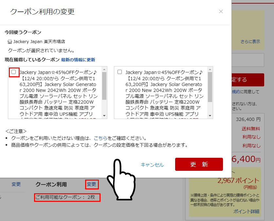Open the 規約 link on the background page
The image size is (274, 221).
pos(236,92)
